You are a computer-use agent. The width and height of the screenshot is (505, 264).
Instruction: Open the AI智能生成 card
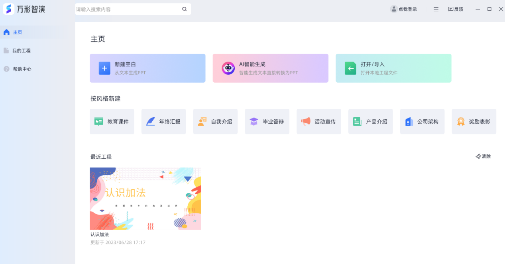click(270, 68)
